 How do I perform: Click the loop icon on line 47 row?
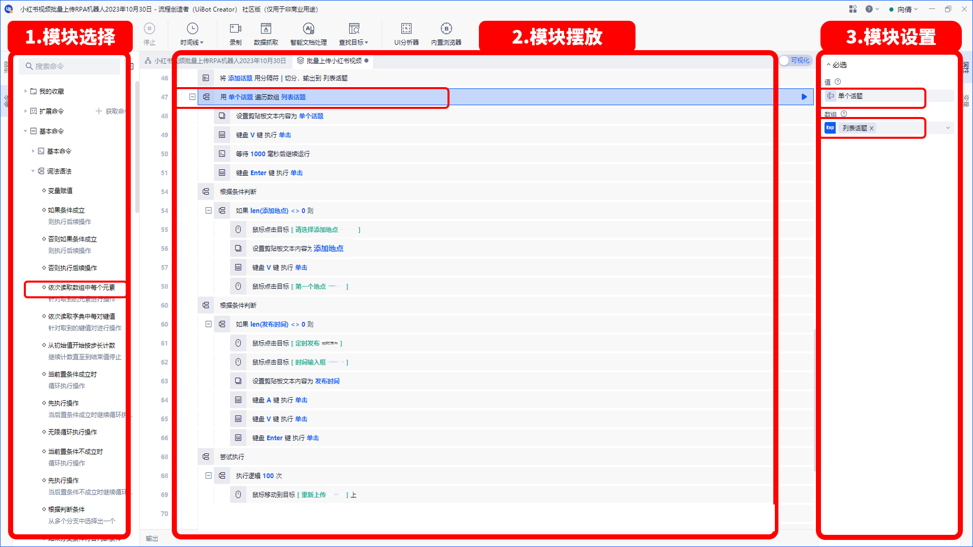click(x=206, y=97)
